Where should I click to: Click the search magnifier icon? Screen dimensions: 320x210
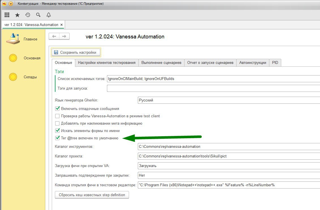tap(38, 15)
